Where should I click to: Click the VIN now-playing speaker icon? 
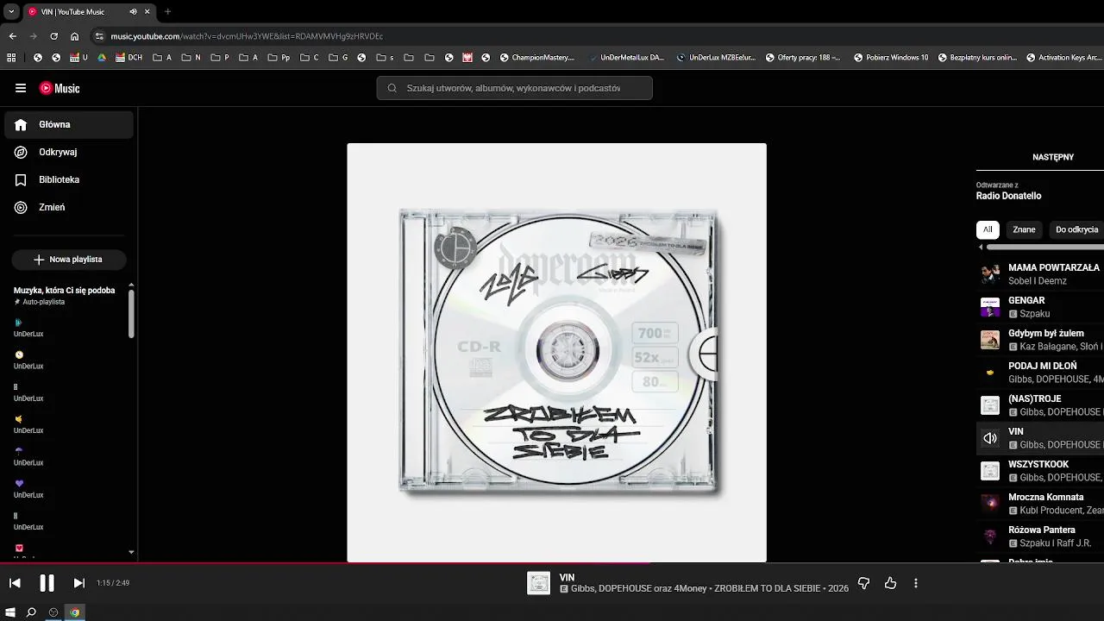pos(990,438)
